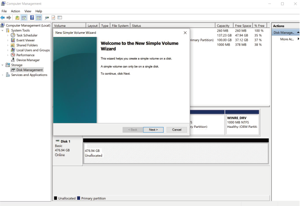This screenshot has width=300, height=206.
Task: Click the Primary partition legend color swatch
Action: point(79,199)
